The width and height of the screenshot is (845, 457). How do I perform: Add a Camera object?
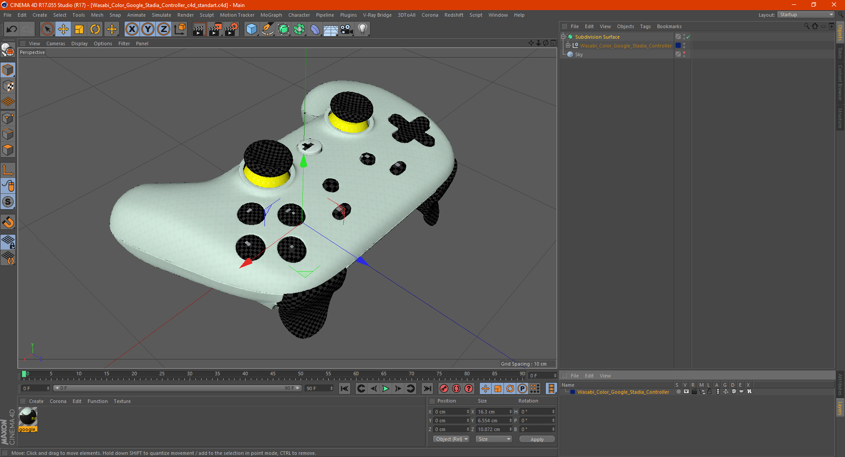point(346,29)
